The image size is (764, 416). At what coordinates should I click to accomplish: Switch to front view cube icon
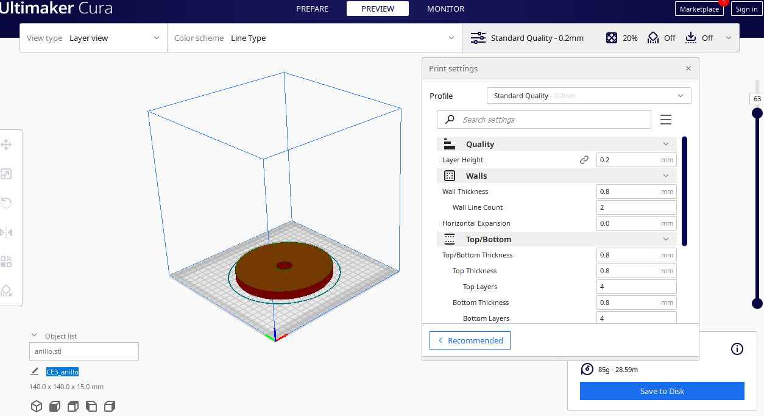click(55, 406)
